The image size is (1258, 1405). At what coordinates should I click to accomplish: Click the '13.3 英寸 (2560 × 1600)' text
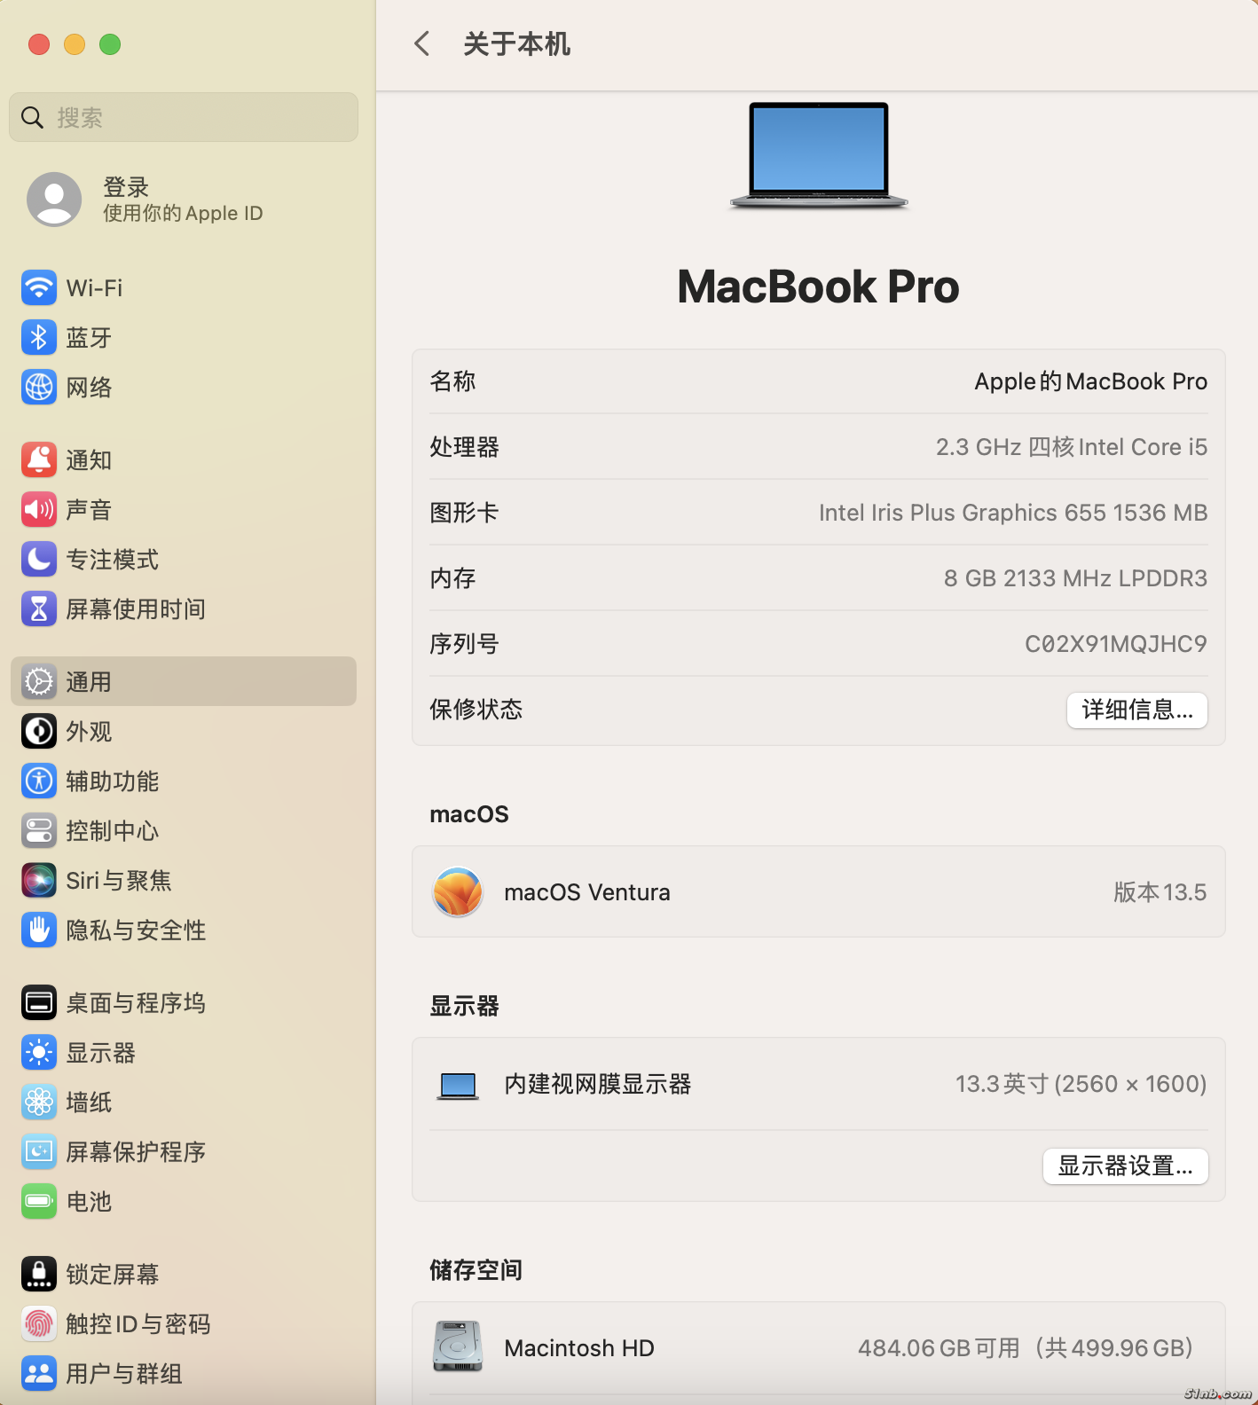[x=1081, y=1084]
